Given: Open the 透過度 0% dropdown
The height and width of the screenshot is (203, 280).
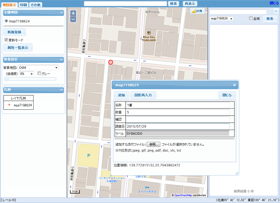Looking at the screenshot, I should [26, 74].
